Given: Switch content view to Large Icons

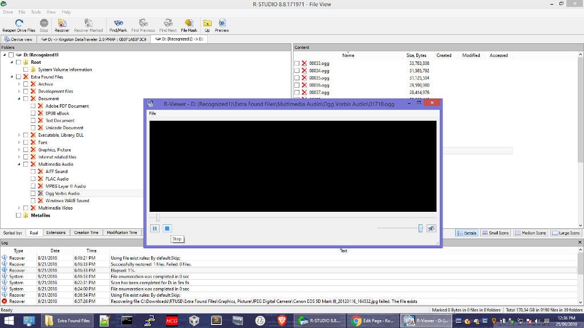Looking at the screenshot, I should (566, 233).
